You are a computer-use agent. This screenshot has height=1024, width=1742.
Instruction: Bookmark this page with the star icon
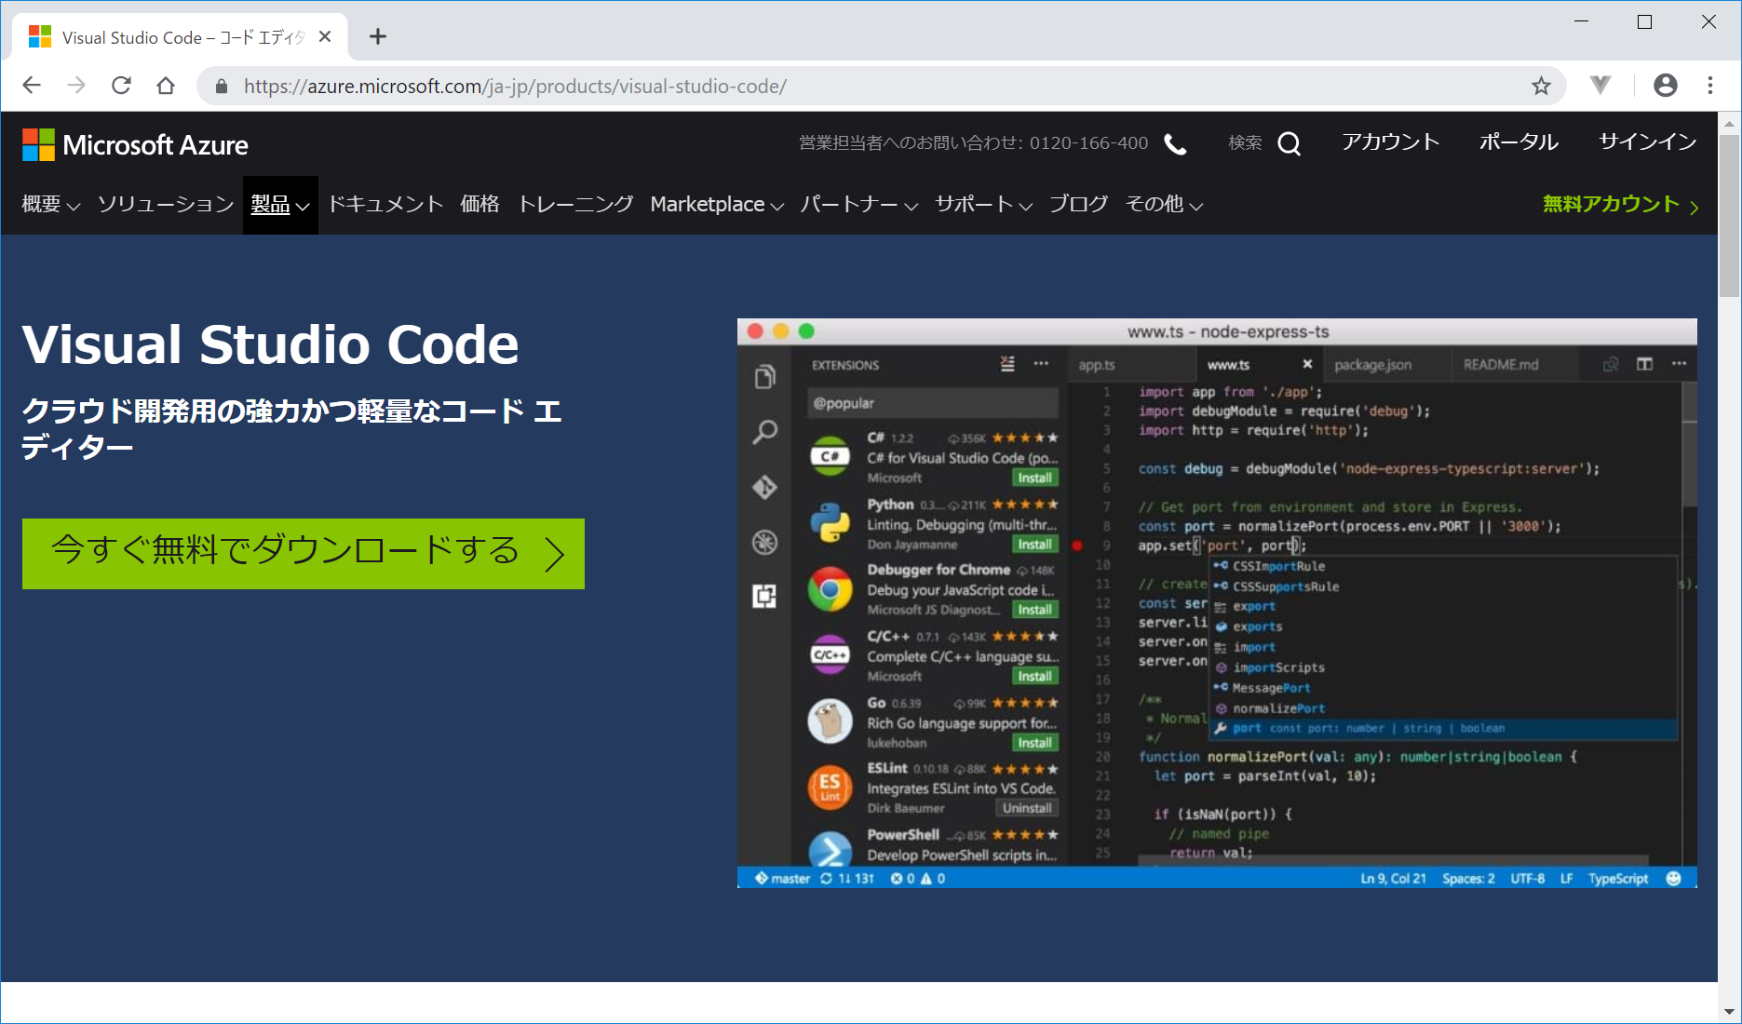click(x=1541, y=86)
